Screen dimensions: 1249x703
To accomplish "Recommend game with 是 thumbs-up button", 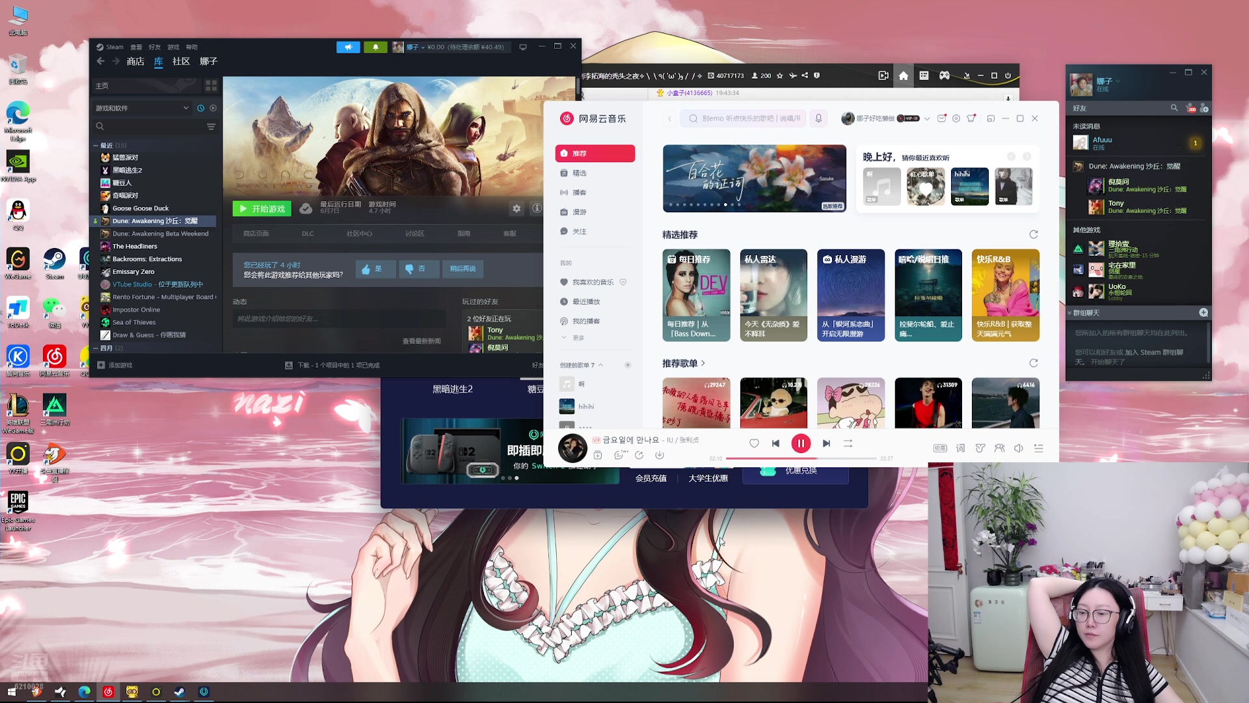I will [x=375, y=269].
